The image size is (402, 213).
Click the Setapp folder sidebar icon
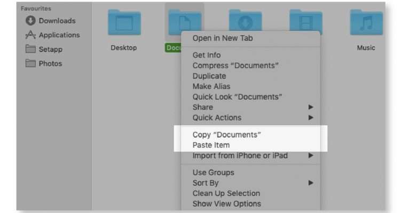tap(30, 49)
